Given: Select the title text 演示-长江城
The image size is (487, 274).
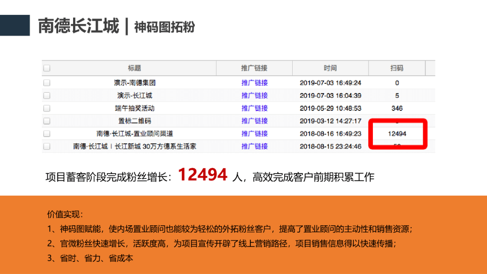Looking at the screenshot, I should tap(134, 96).
